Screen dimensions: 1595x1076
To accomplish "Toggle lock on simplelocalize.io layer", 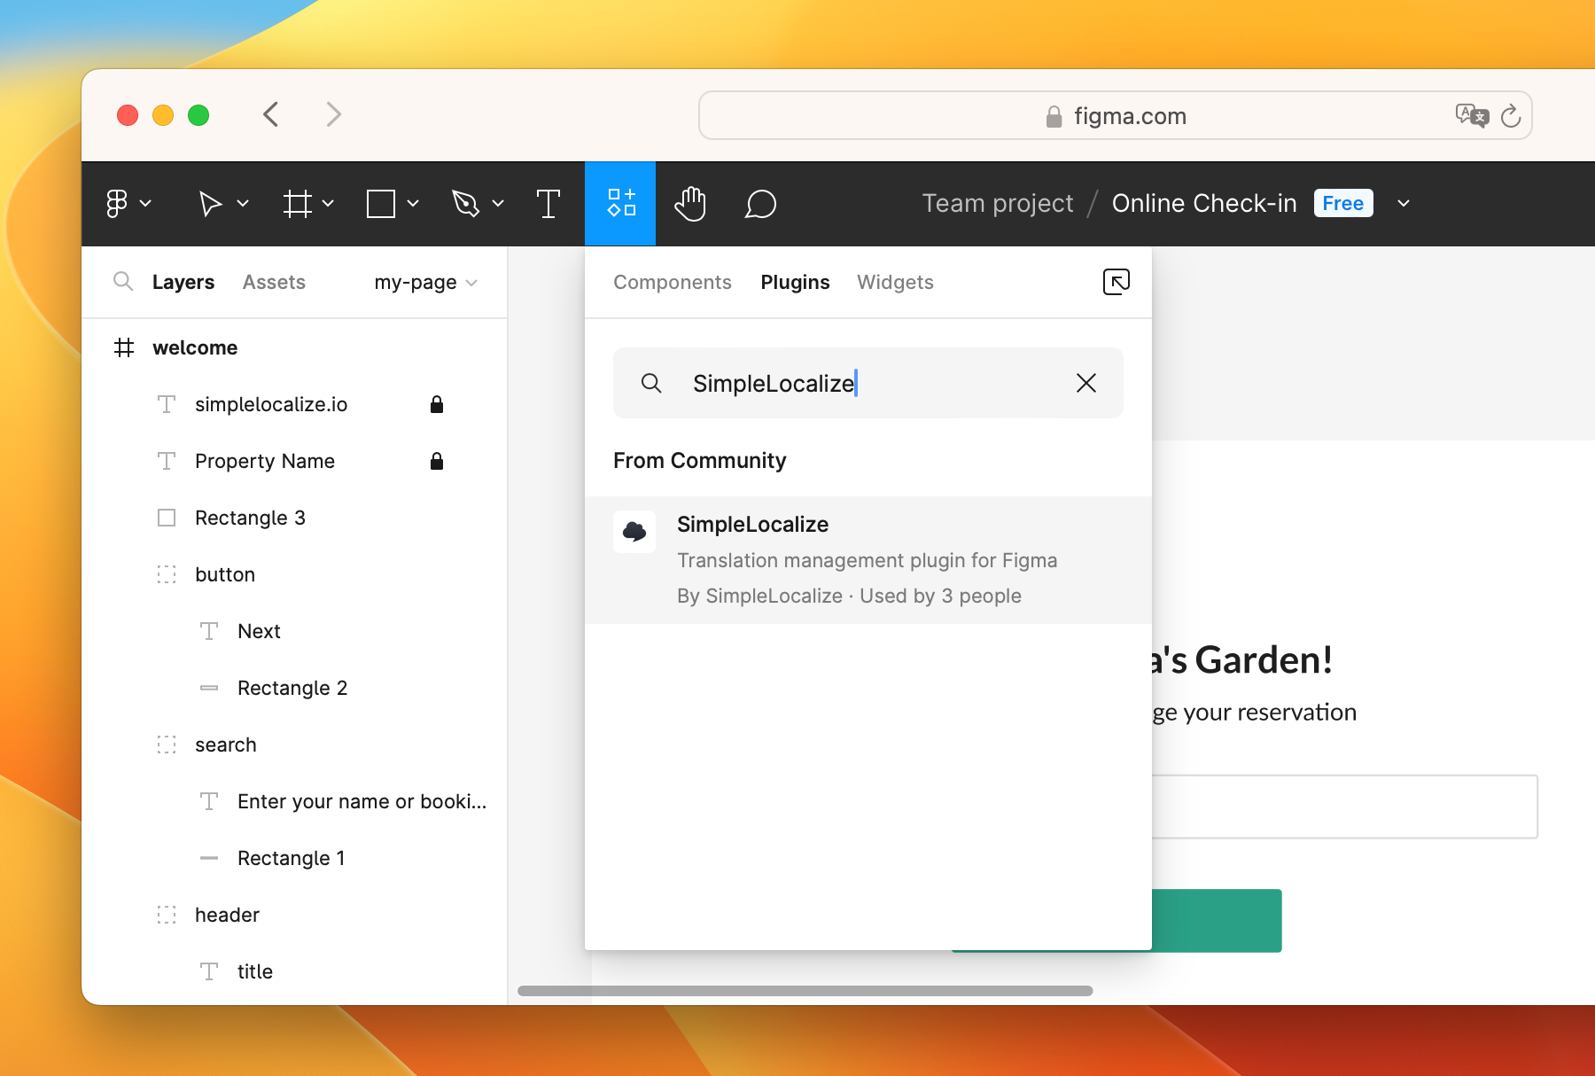I will click(437, 404).
